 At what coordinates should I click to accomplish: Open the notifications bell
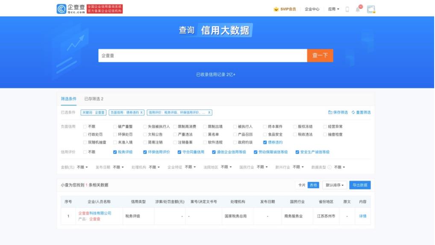coord(358,9)
